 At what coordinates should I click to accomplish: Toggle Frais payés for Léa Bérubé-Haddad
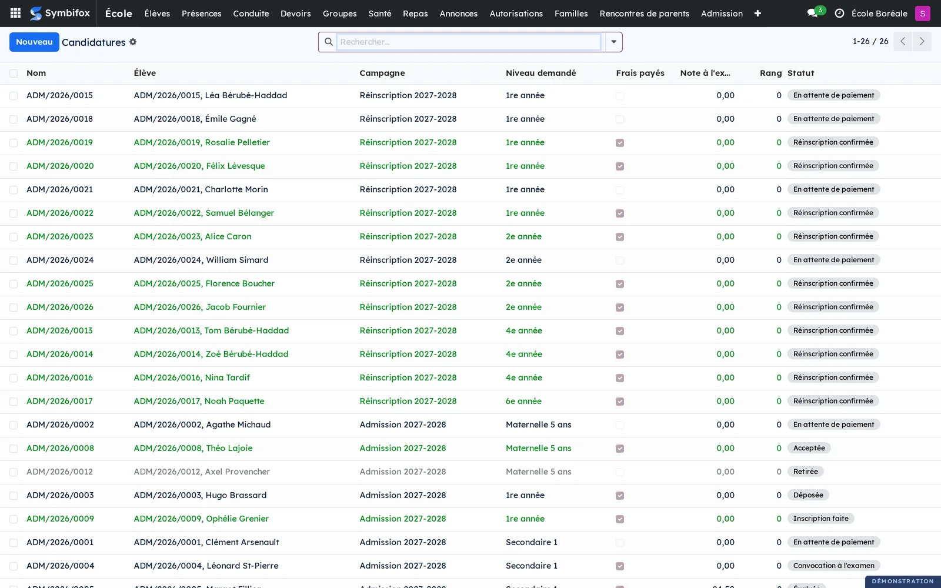[x=620, y=96]
